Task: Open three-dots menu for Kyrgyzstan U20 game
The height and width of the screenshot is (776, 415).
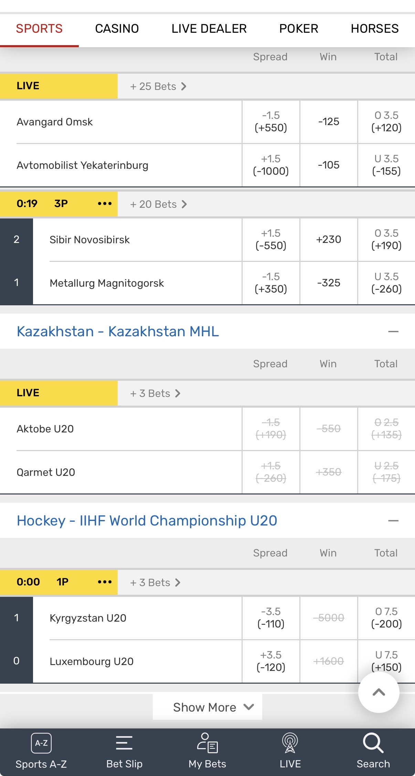Action: pos(105,582)
